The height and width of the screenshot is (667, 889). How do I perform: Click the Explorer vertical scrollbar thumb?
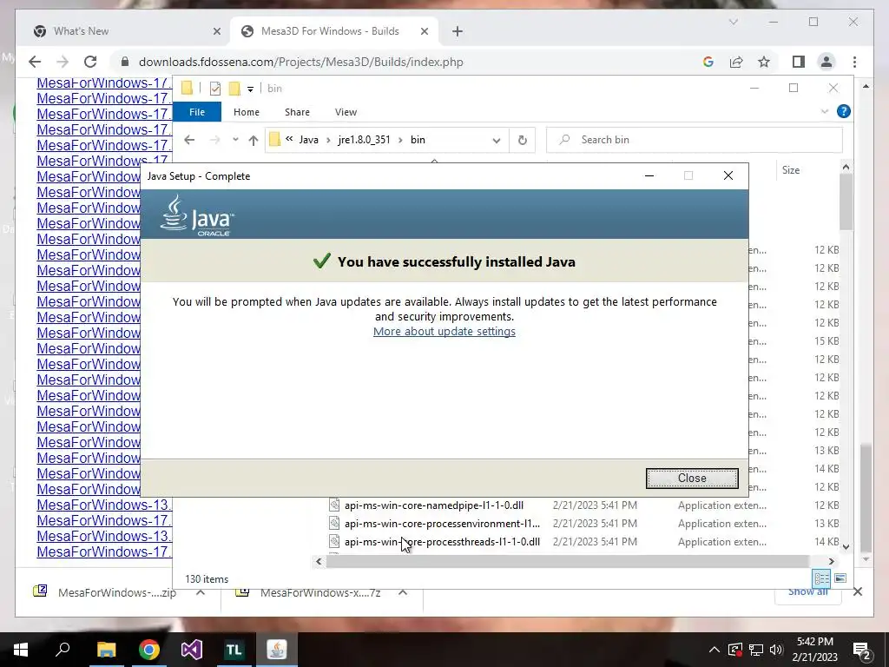tap(846, 201)
